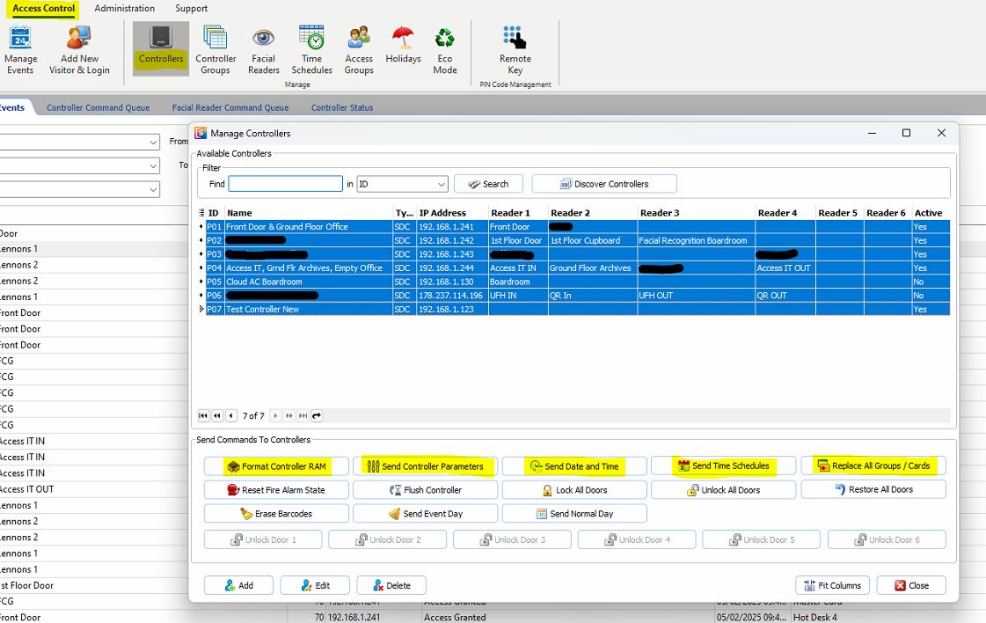
Task: Open Manage Events in the ribbon
Action: coord(20,50)
